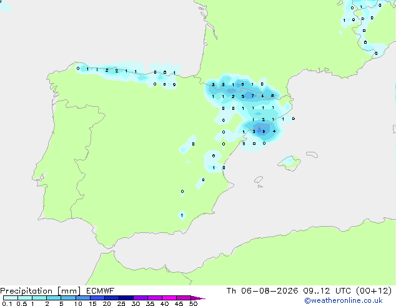Click the "09..12 UTC" time text

(327, 291)
